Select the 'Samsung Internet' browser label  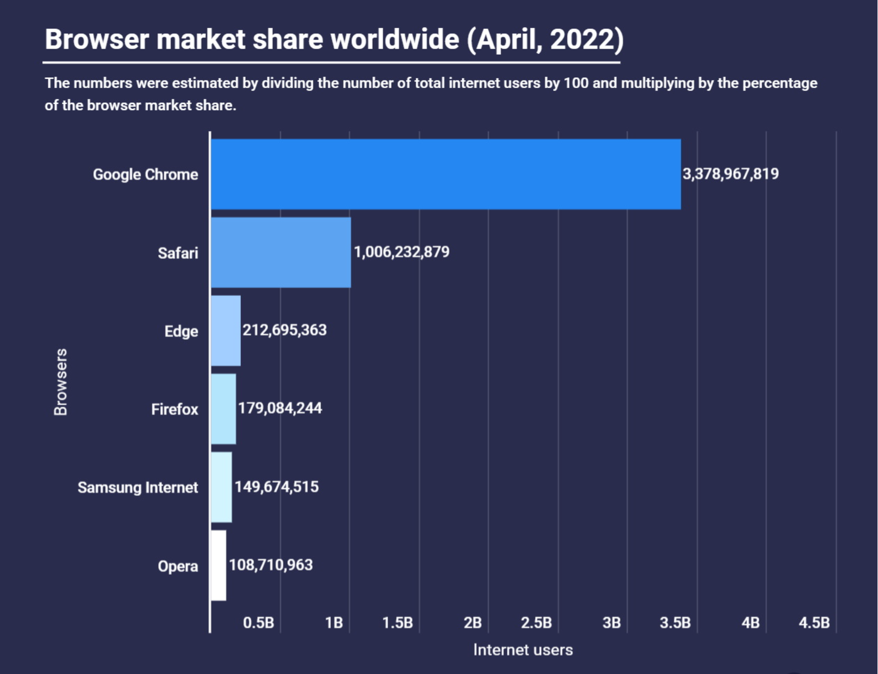(x=138, y=488)
